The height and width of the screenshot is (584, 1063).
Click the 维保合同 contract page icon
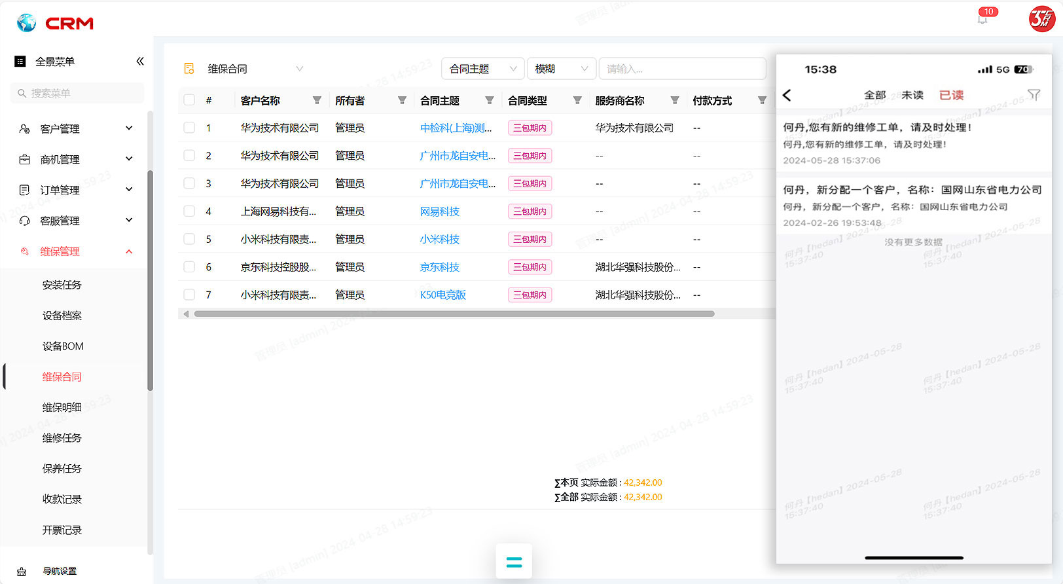(189, 69)
